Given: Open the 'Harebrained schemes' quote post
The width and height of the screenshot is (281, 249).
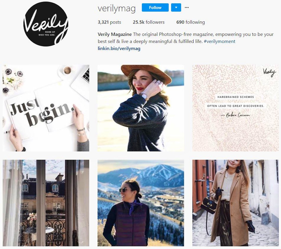Looking at the screenshot, I should tap(236, 108).
